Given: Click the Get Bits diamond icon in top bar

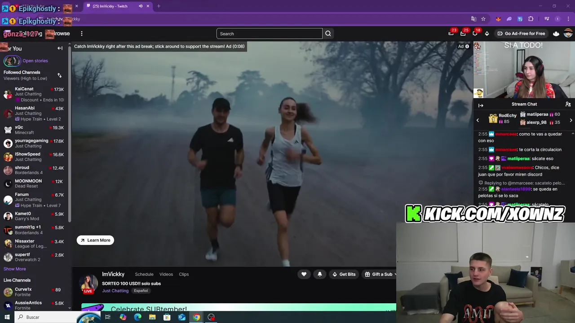Looking at the screenshot, I should pos(487,34).
